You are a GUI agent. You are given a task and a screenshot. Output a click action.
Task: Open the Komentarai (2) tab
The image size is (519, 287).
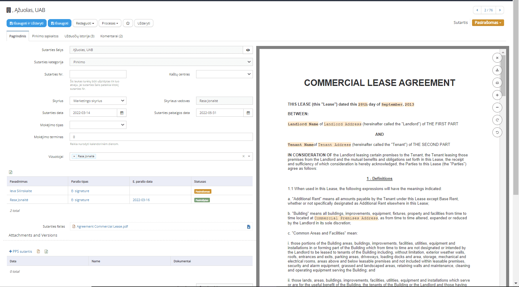[x=112, y=36]
